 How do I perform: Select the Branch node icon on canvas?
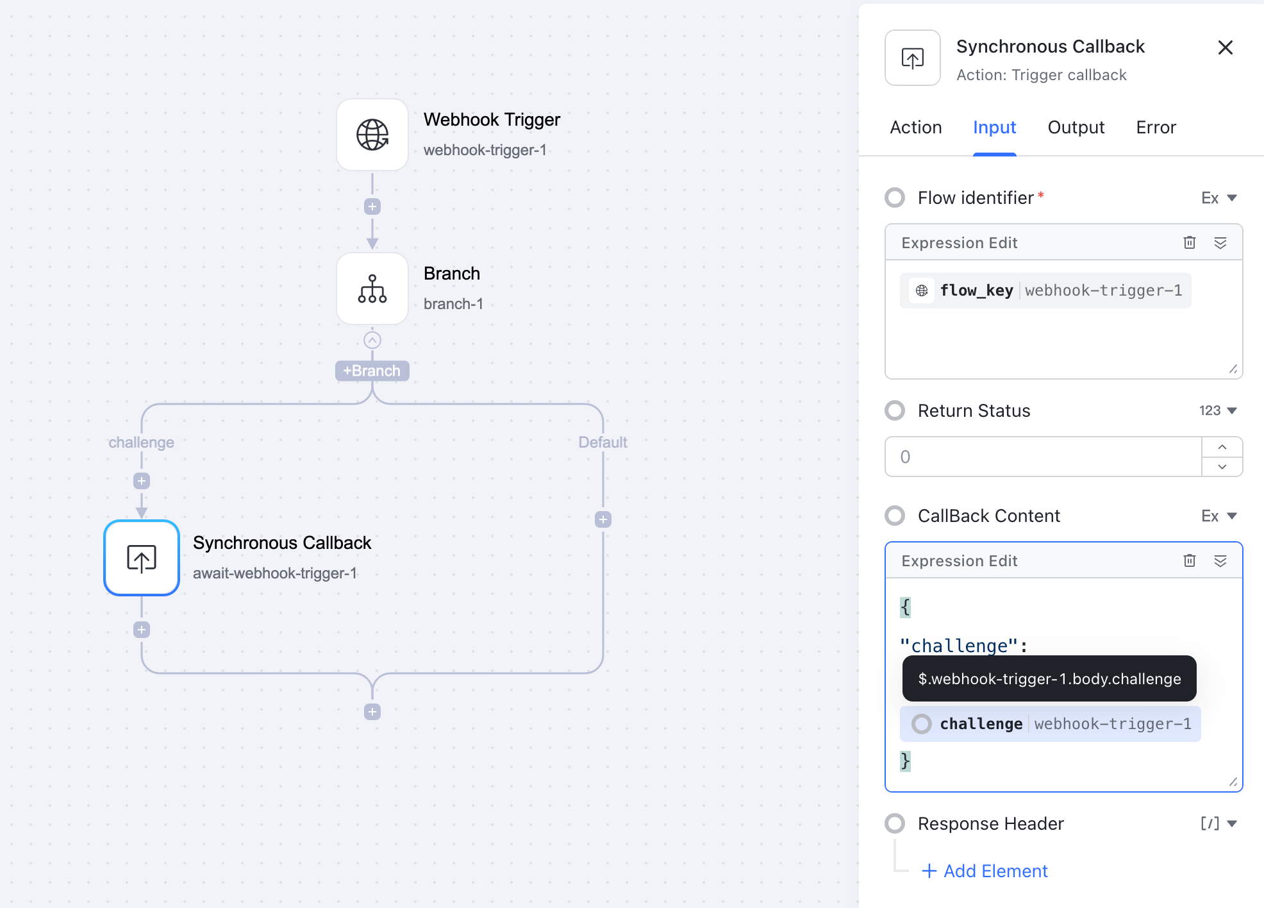[x=372, y=289]
